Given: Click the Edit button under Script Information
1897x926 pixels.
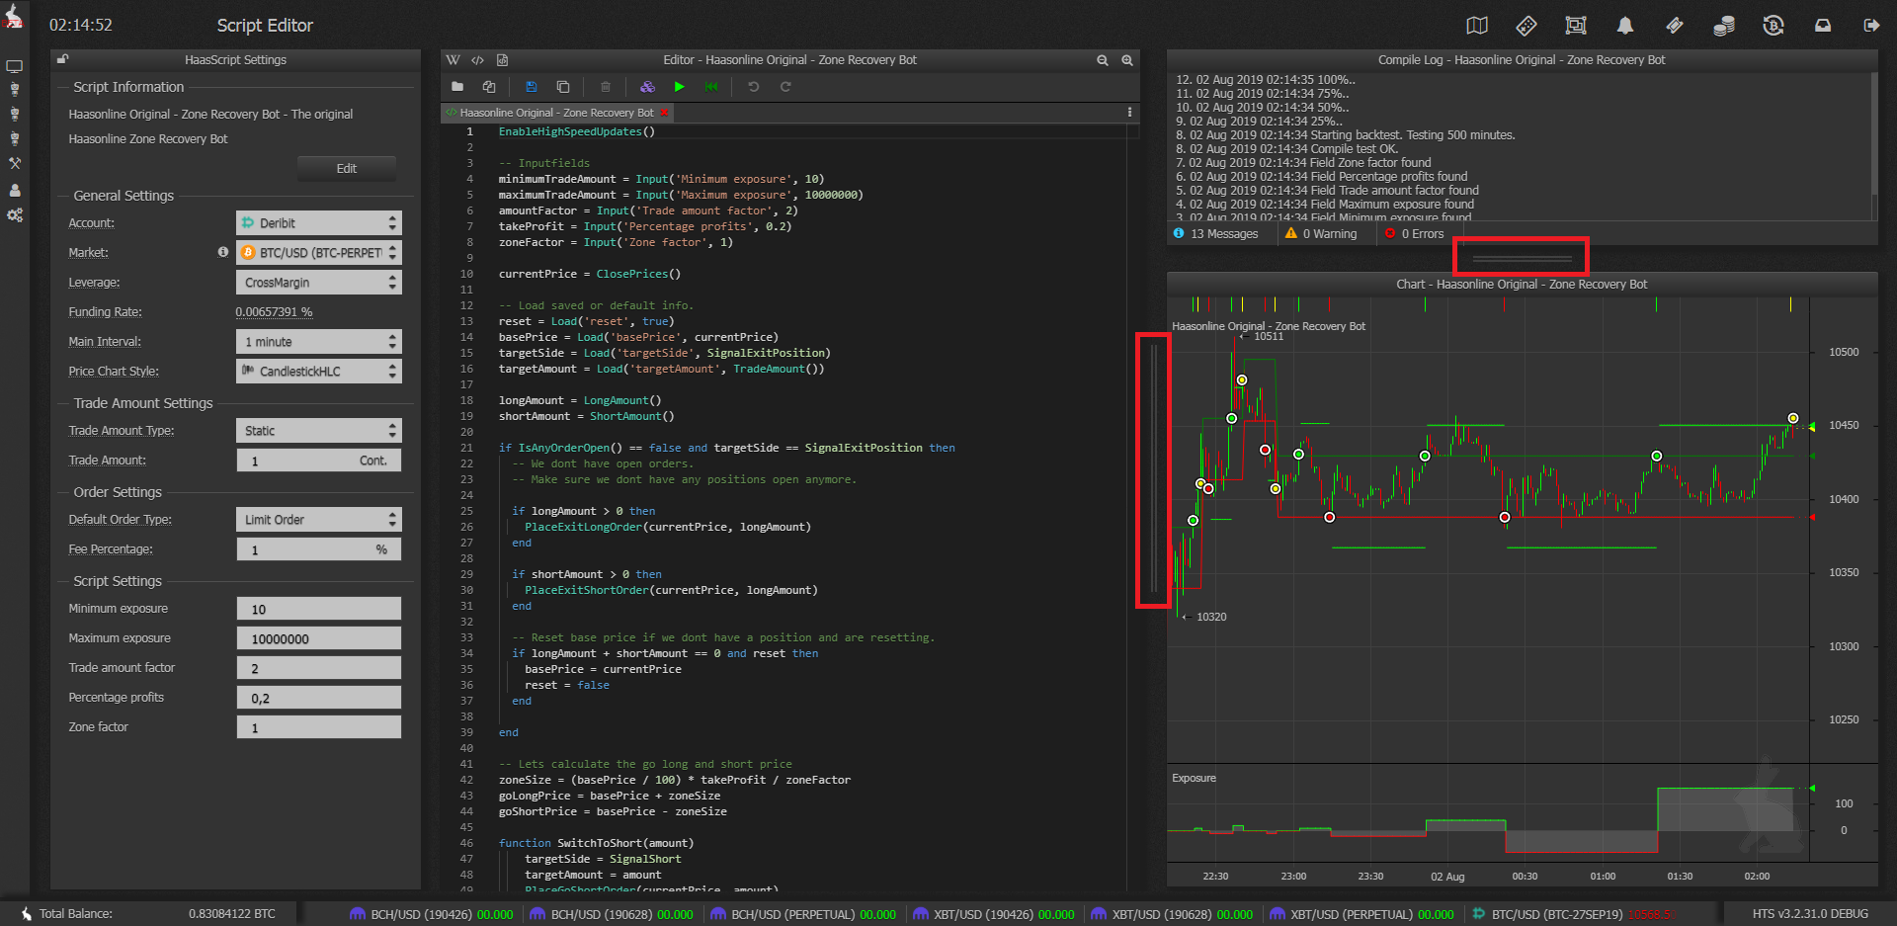Looking at the screenshot, I should (347, 168).
